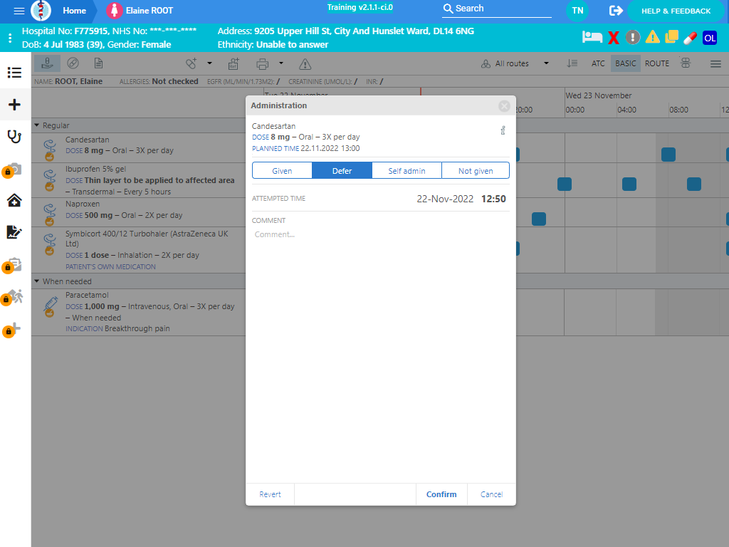This screenshot has width=729, height=547.
Task: Click the sort order toolbar icon
Action: point(572,63)
